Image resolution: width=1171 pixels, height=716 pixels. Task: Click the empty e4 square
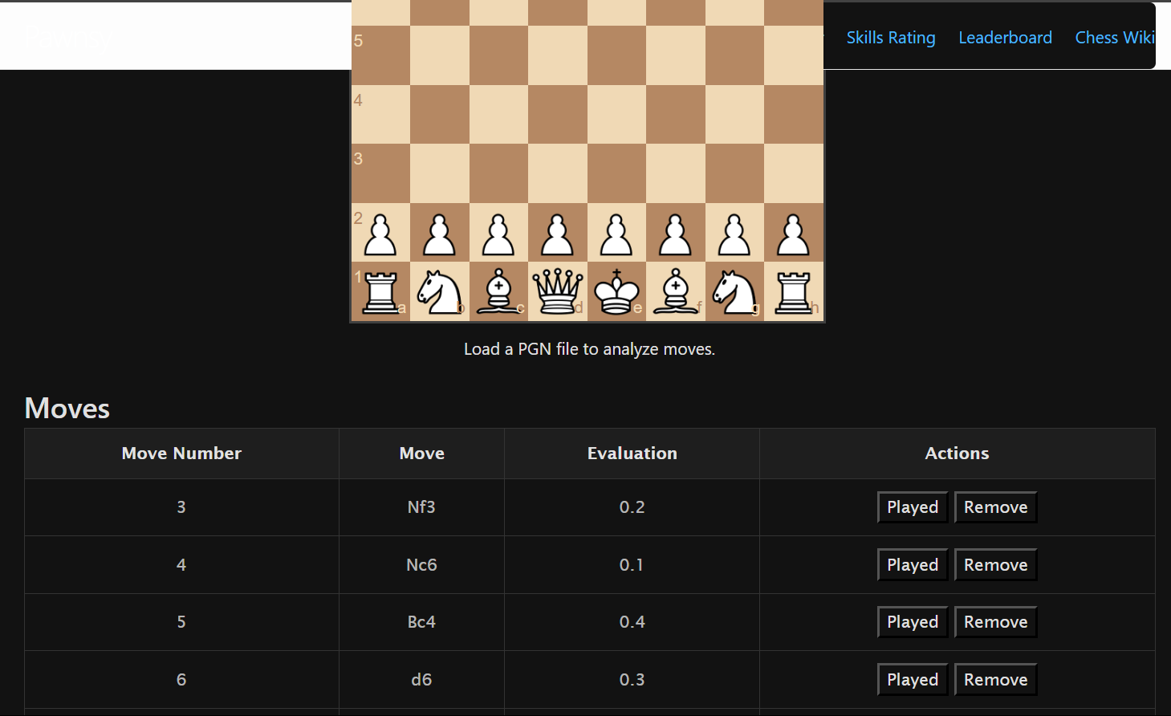[x=616, y=115]
